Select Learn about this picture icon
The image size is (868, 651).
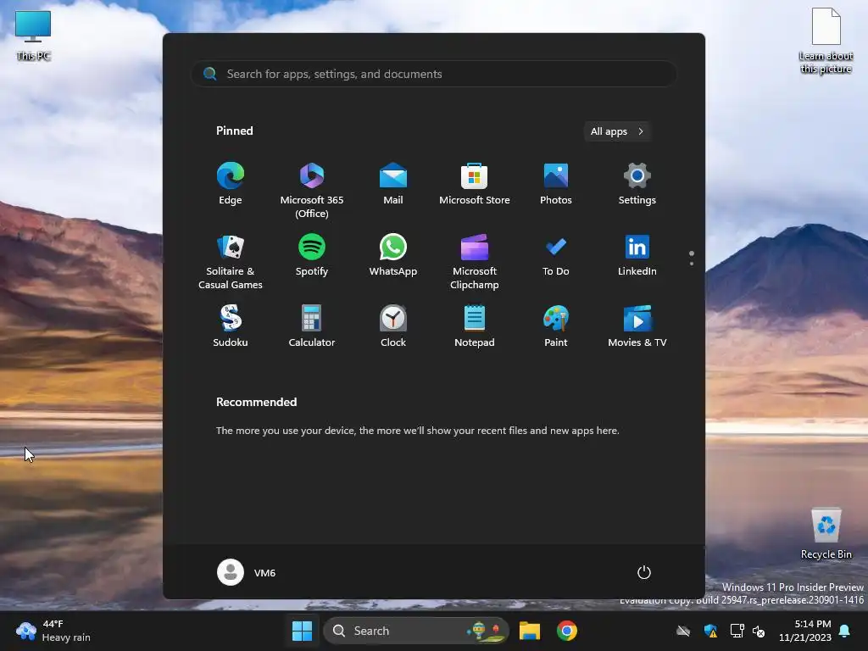click(826, 41)
